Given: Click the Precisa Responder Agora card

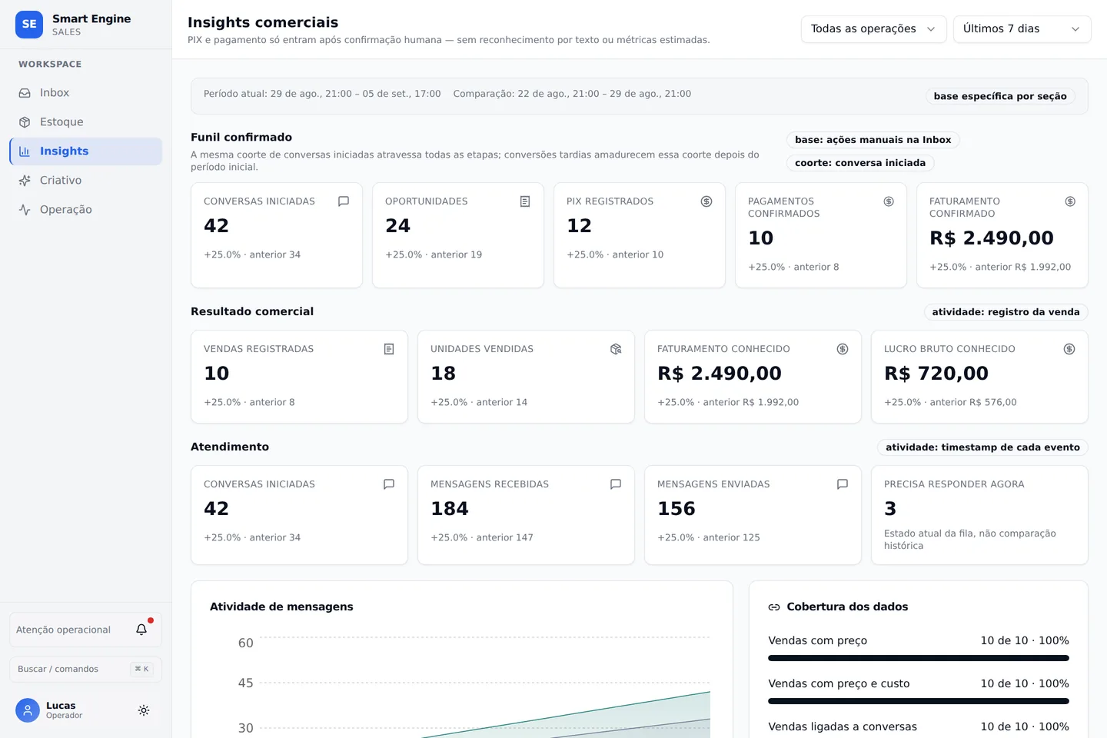Looking at the screenshot, I should 979,515.
